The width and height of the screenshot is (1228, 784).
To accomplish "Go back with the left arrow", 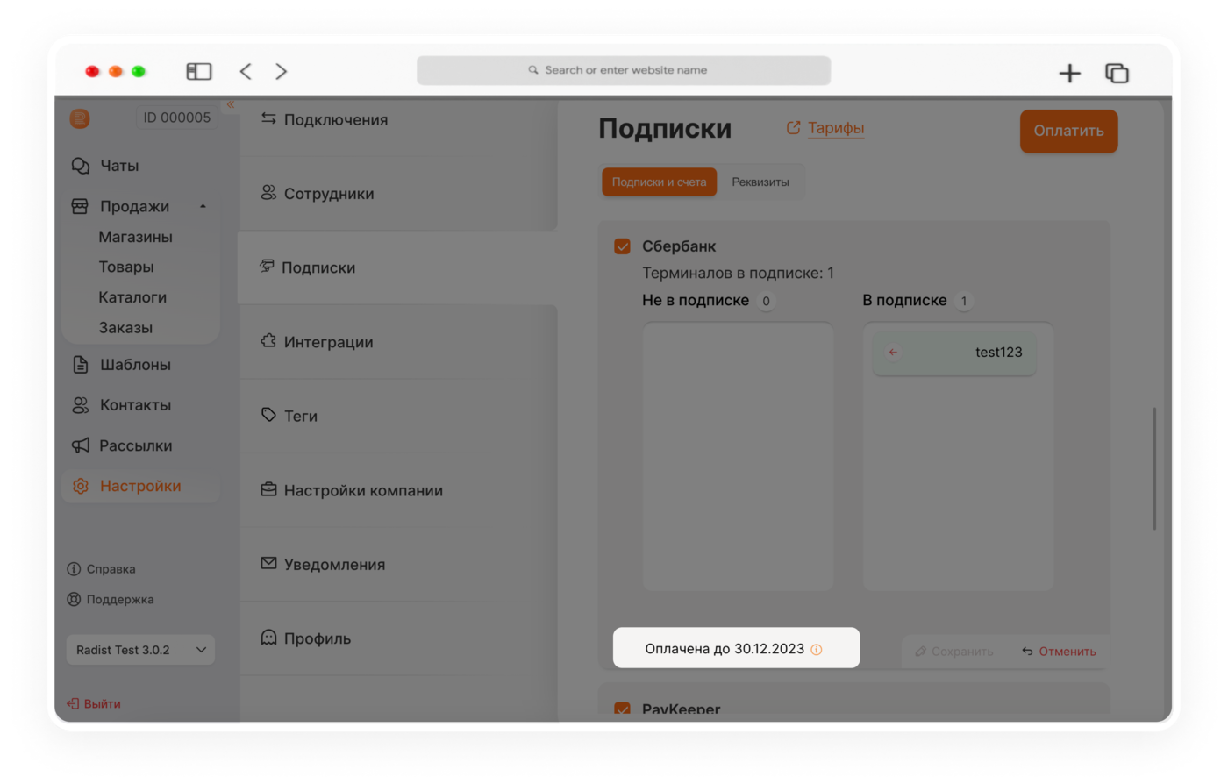I will click(246, 71).
